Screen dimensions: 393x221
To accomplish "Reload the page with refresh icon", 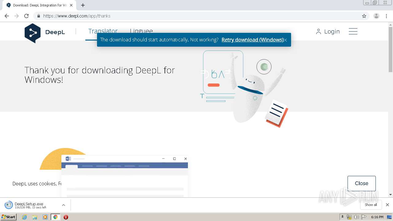I will pos(26,16).
